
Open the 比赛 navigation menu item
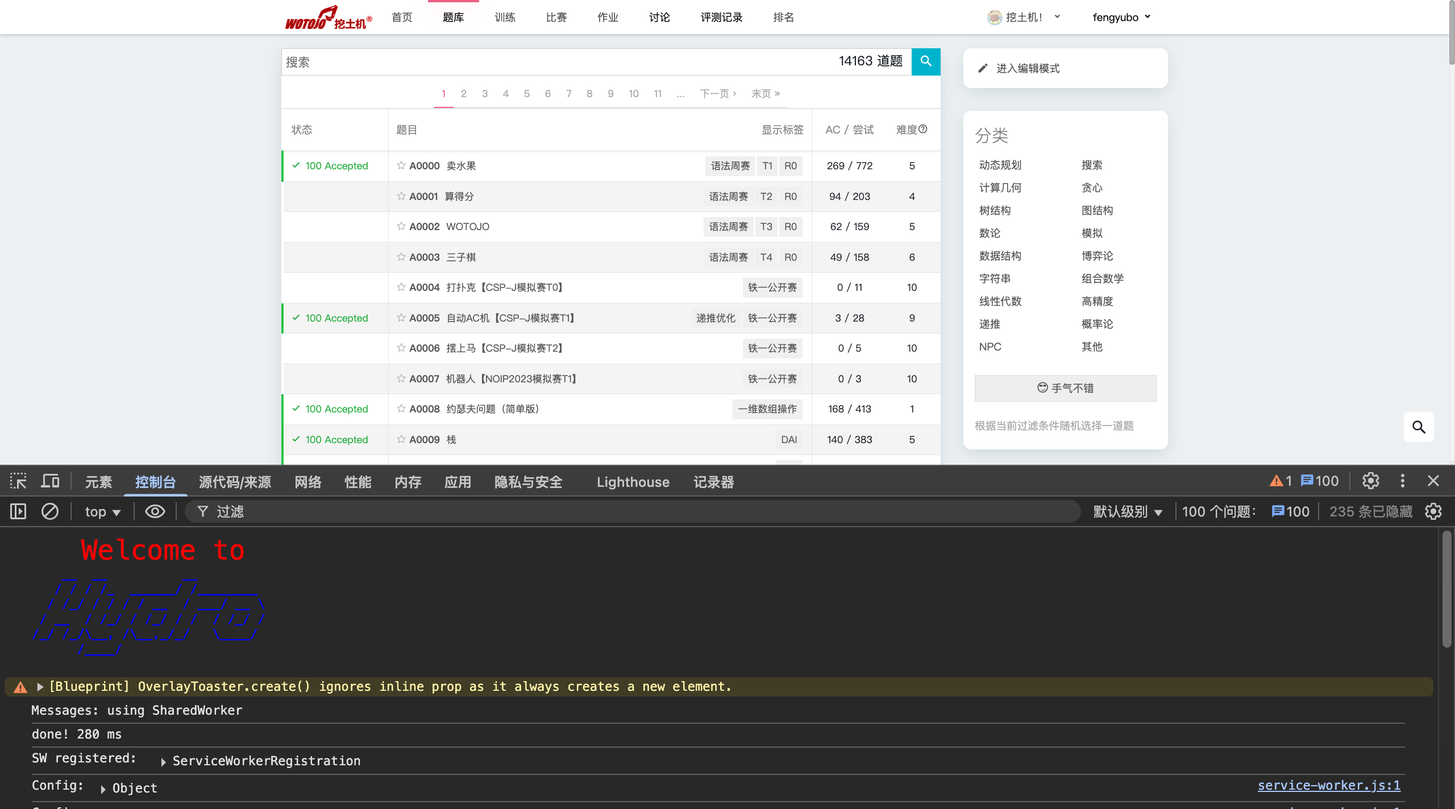click(x=556, y=18)
